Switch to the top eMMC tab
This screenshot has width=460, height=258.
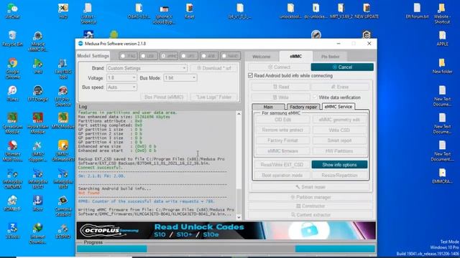point(295,56)
